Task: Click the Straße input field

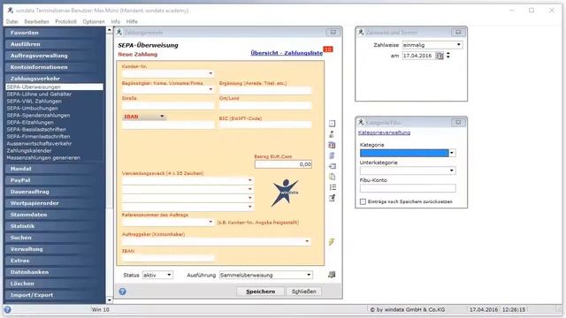Action: tap(168, 106)
